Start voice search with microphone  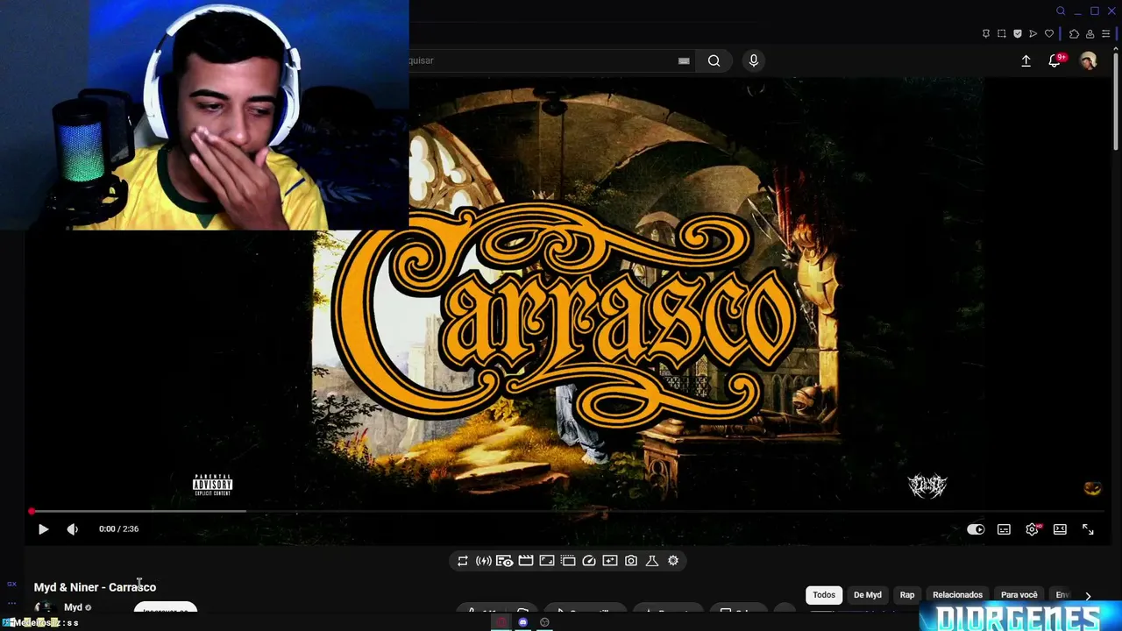(754, 60)
